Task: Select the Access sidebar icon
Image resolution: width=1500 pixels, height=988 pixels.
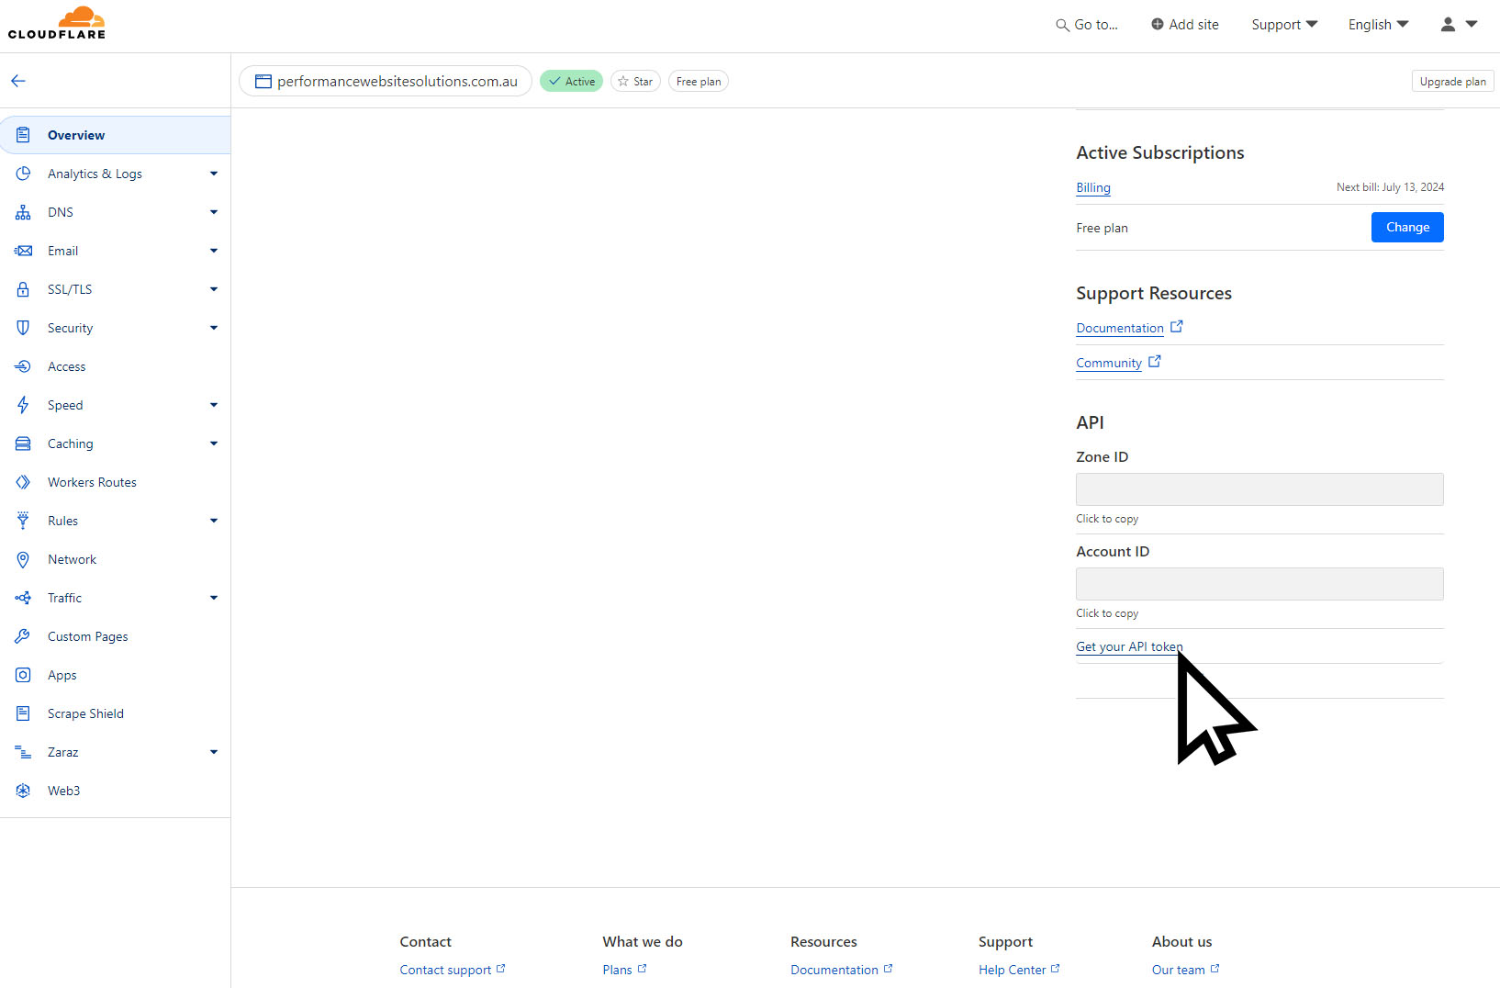Action: pos(23,366)
